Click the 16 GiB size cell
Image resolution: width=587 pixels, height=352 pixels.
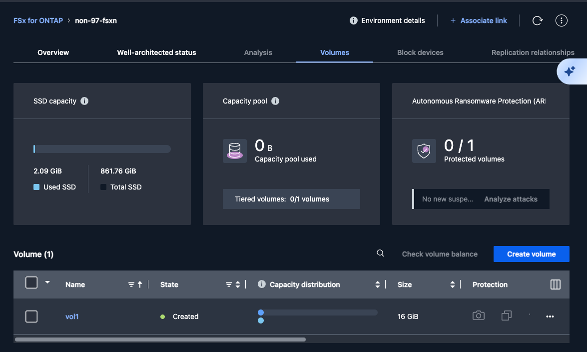408,316
